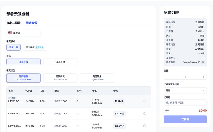Select the LAX-DC2 spec option
This screenshot has height=132, width=213.
[23, 62]
